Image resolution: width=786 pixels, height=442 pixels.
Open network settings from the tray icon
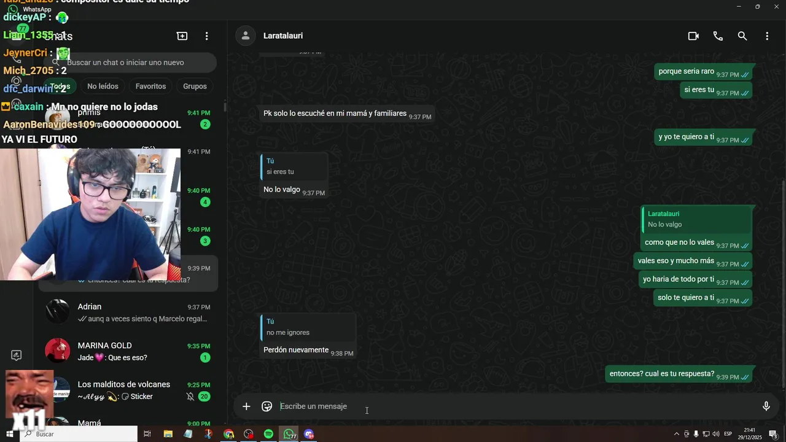(x=706, y=434)
